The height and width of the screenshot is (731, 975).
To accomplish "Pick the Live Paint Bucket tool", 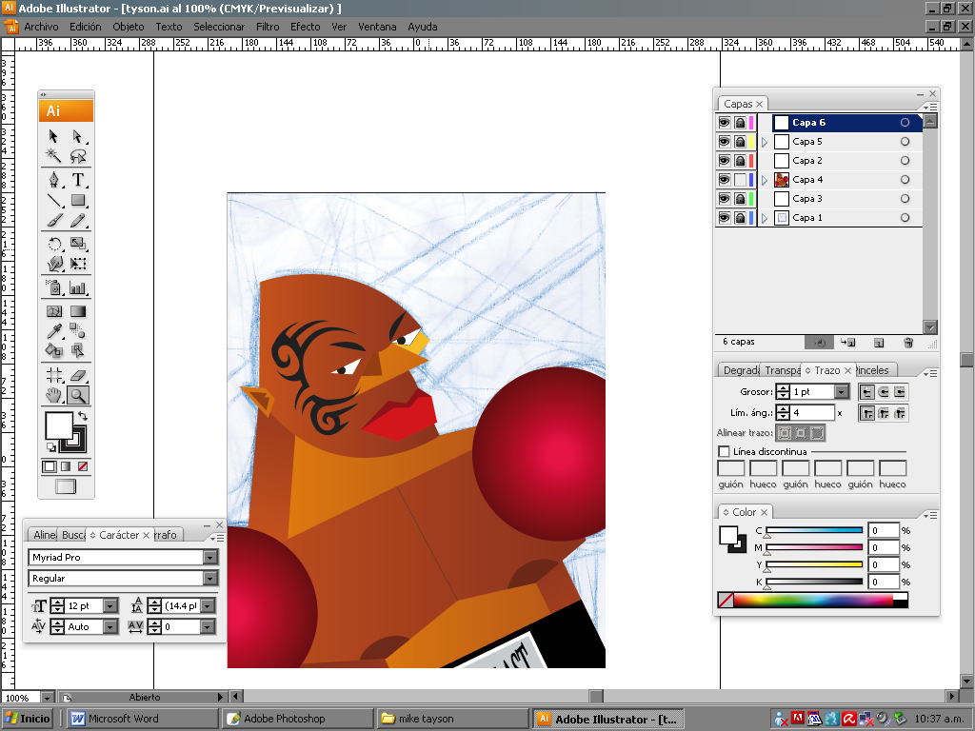I will [x=54, y=350].
